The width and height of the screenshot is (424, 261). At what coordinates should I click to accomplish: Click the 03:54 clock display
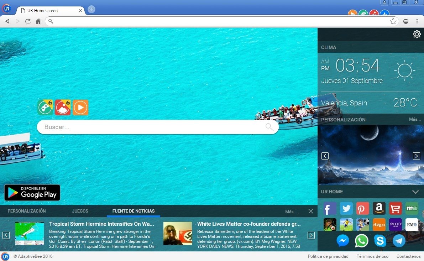click(358, 66)
